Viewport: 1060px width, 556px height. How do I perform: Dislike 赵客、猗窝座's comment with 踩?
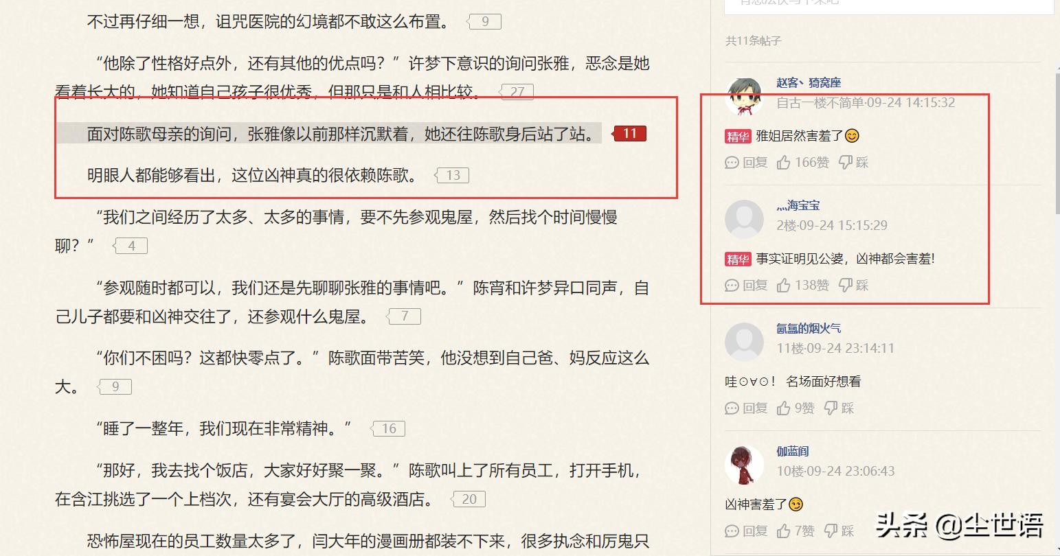click(x=854, y=162)
